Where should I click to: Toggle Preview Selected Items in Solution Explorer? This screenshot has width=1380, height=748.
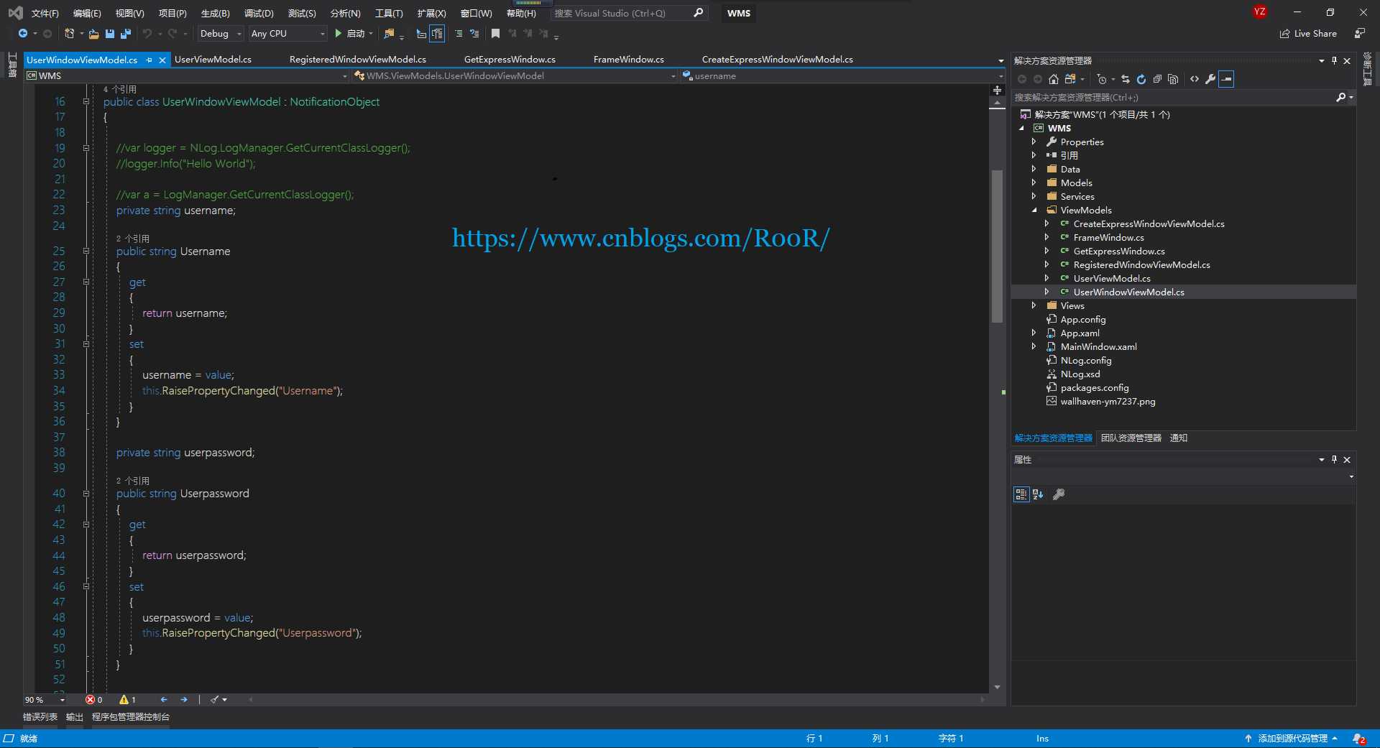point(1227,79)
